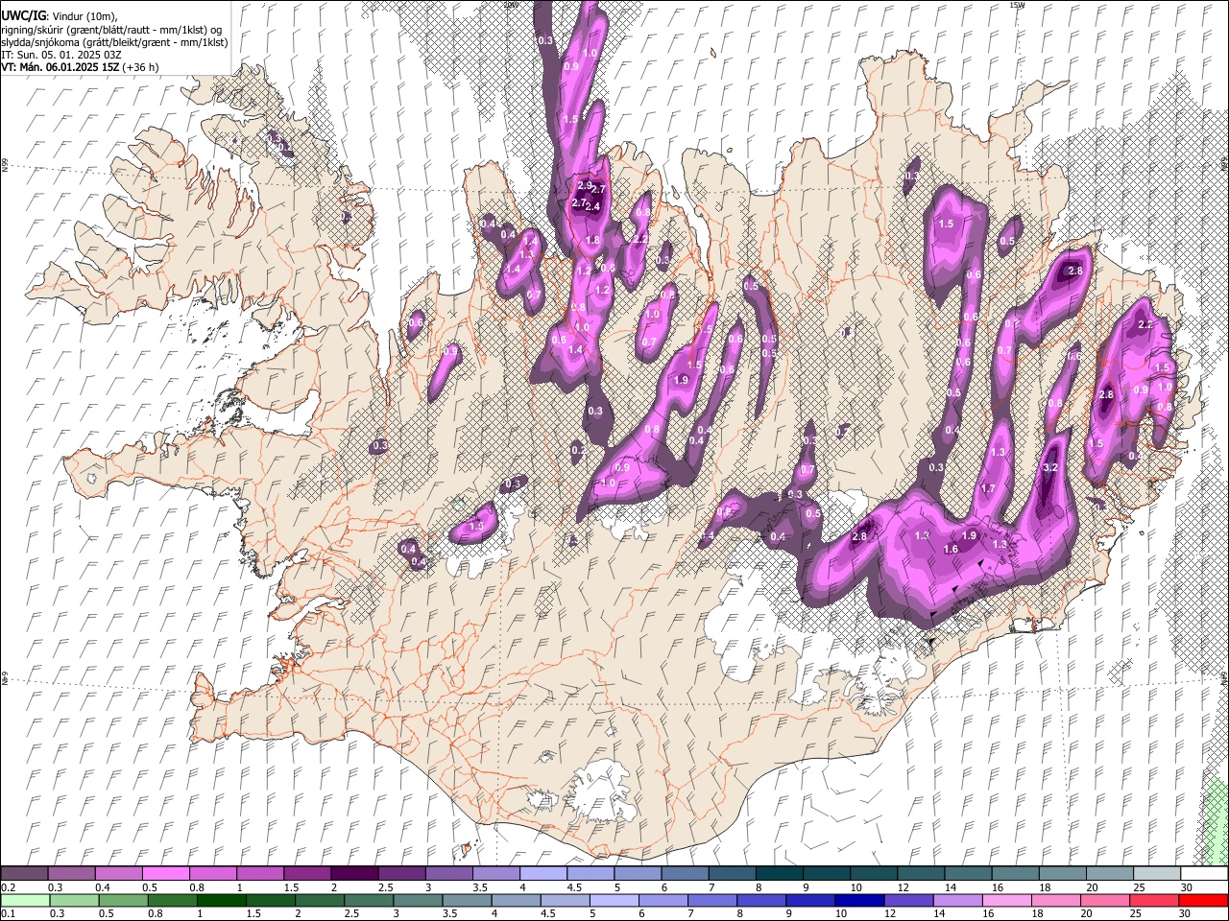Pick the pink 20 swatch in lower legend
The height and width of the screenshot is (921, 1229).
coord(1103,901)
